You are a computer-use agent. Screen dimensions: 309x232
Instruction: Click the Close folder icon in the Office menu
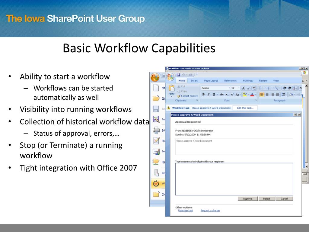[156, 194]
